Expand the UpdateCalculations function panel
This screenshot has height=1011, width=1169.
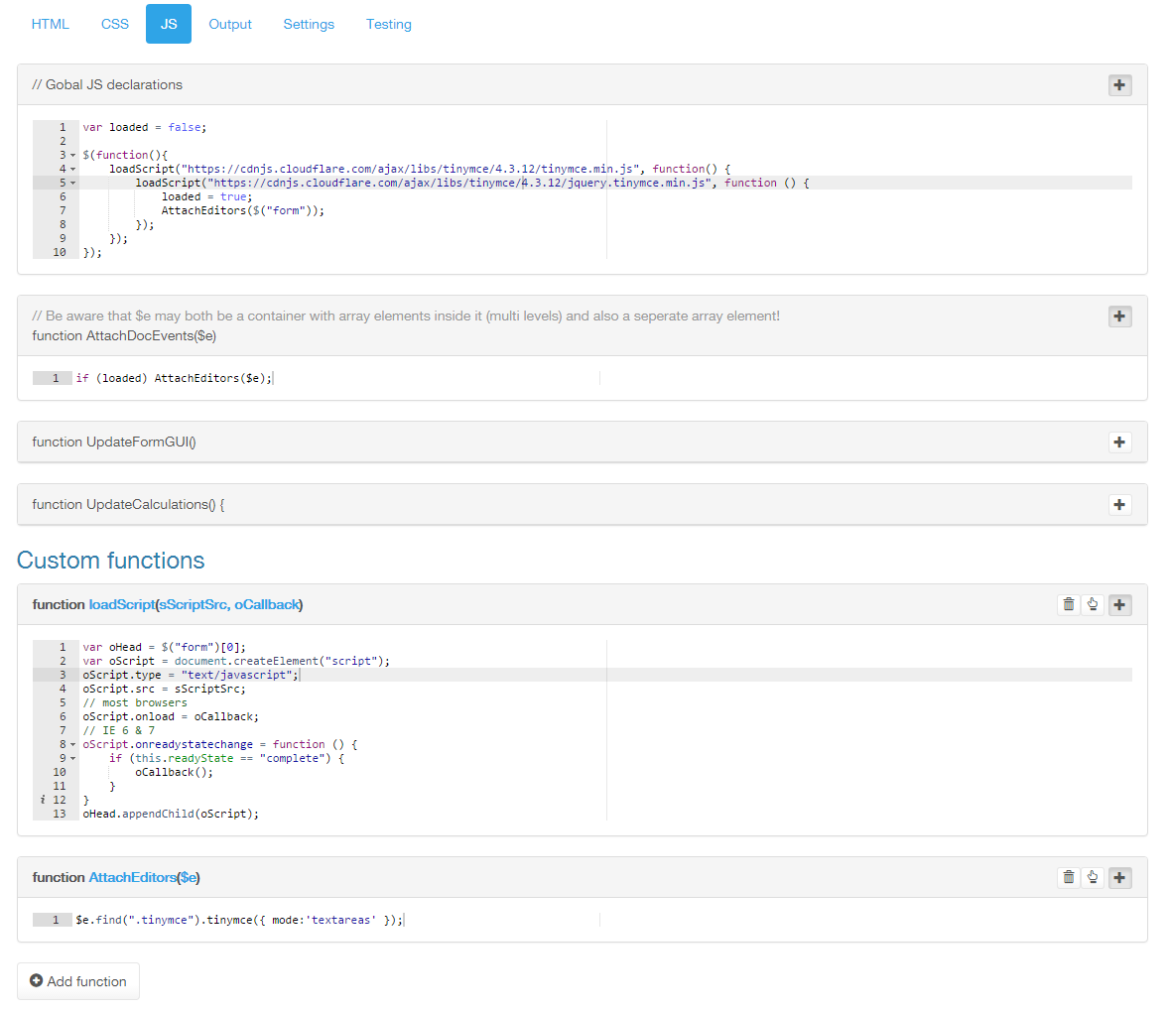[x=1119, y=505]
